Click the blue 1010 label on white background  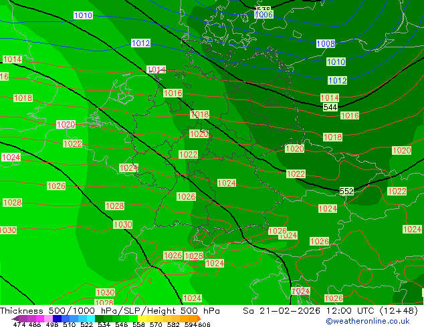(84, 15)
